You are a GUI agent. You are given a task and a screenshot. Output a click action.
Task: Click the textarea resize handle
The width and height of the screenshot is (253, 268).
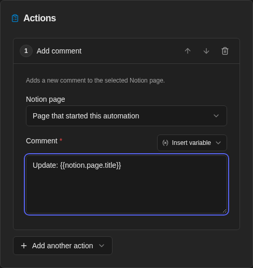point(224,211)
